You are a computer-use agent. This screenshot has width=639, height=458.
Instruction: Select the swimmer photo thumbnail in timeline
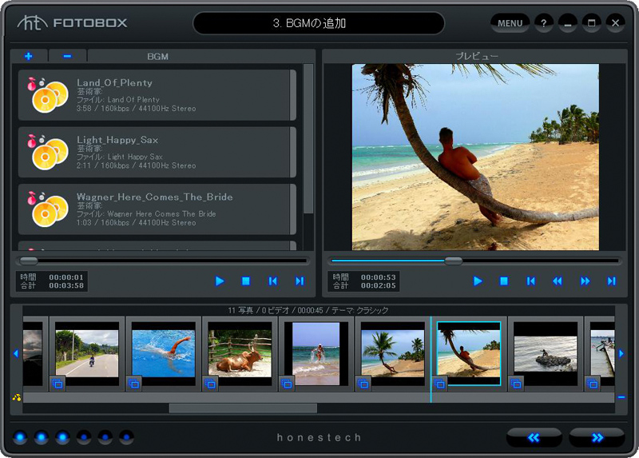[163, 353]
